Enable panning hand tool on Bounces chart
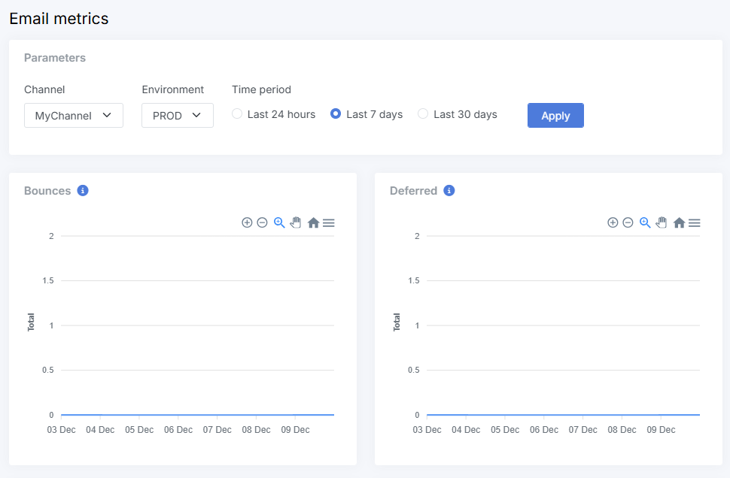 pyautogui.click(x=296, y=222)
